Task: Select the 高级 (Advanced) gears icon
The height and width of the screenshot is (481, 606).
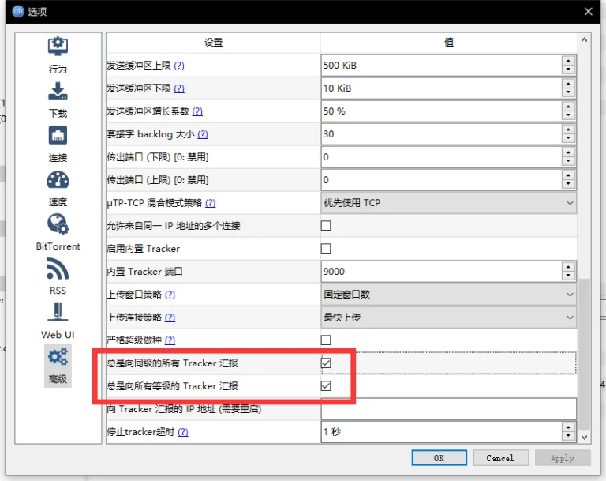Action: click(x=58, y=357)
